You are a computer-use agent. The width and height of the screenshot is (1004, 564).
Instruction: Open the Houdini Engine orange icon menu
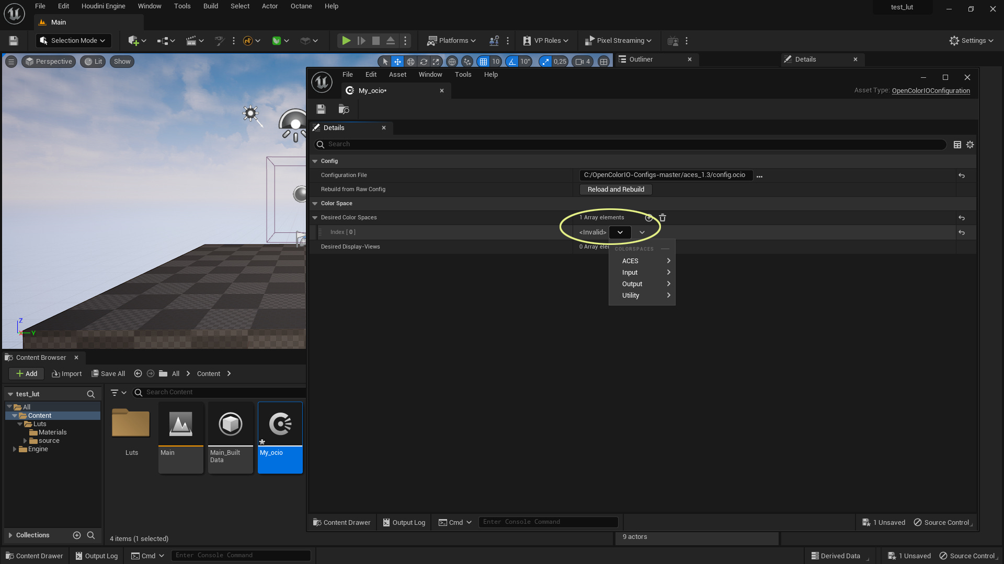tap(252, 41)
